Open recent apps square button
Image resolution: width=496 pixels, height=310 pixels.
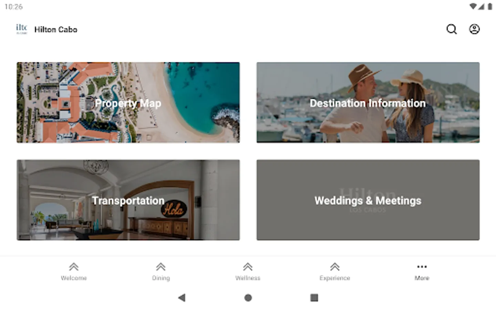click(314, 298)
